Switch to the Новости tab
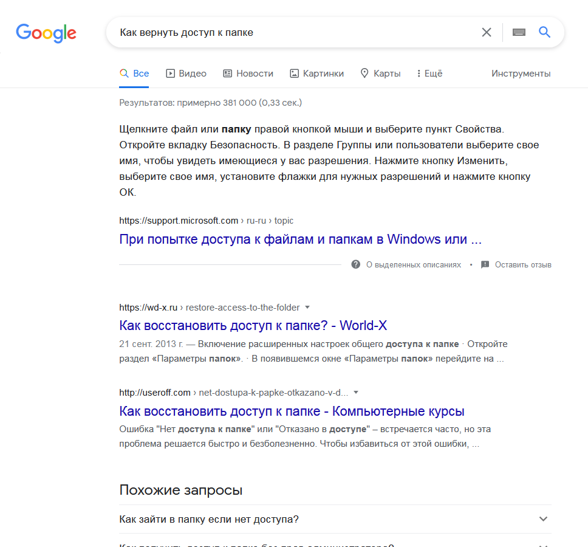The image size is (588, 547). coord(248,74)
